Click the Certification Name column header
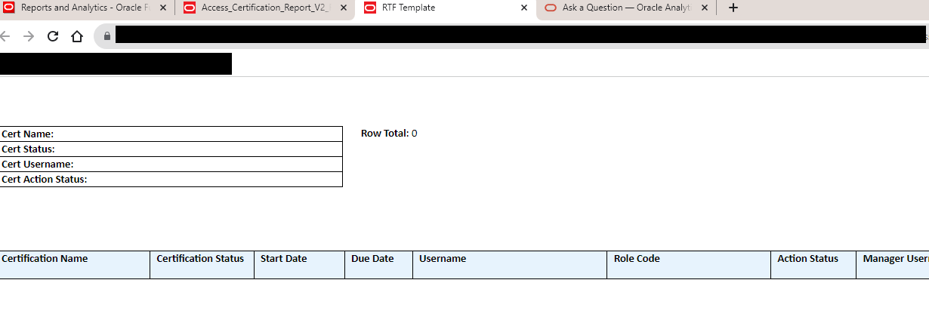 [75, 265]
